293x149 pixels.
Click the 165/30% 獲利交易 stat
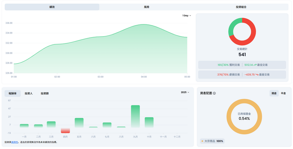click(229, 65)
